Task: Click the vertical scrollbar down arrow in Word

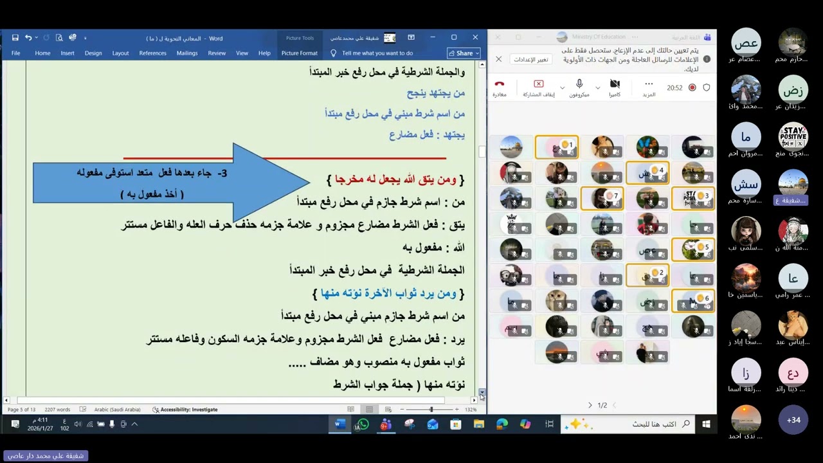Action: click(x=482, y=392)
